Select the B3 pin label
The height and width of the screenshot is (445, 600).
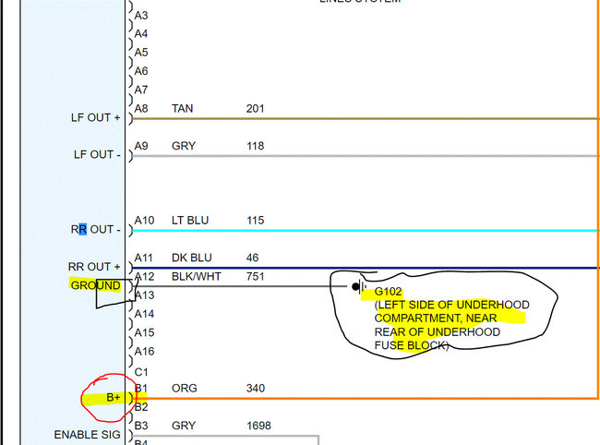click(141, 426)
